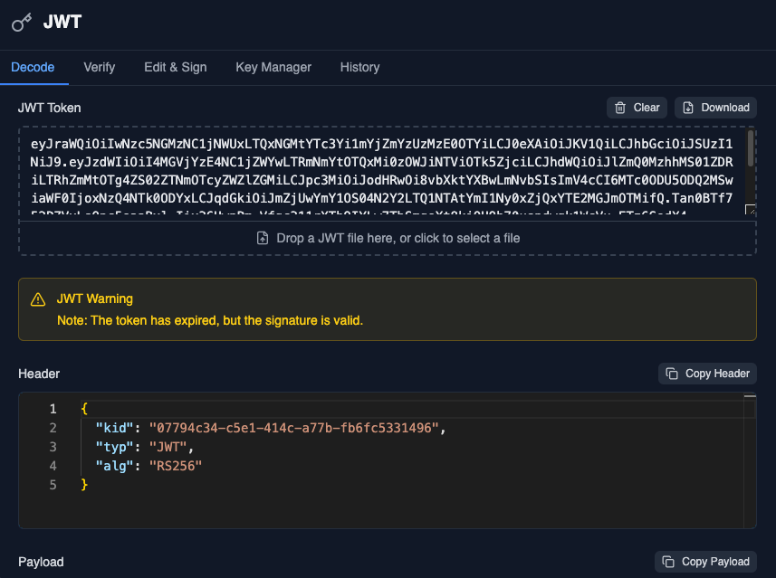The width and height of the screenshot is (776, 578).
Task: Click the resize handle of token textarea
Action: point(751,210)
